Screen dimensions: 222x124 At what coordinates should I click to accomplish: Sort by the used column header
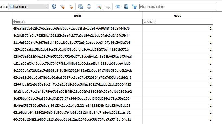coord(177,15)
